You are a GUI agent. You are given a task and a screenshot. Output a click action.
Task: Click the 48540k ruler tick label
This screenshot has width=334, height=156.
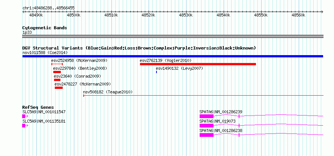224,15
